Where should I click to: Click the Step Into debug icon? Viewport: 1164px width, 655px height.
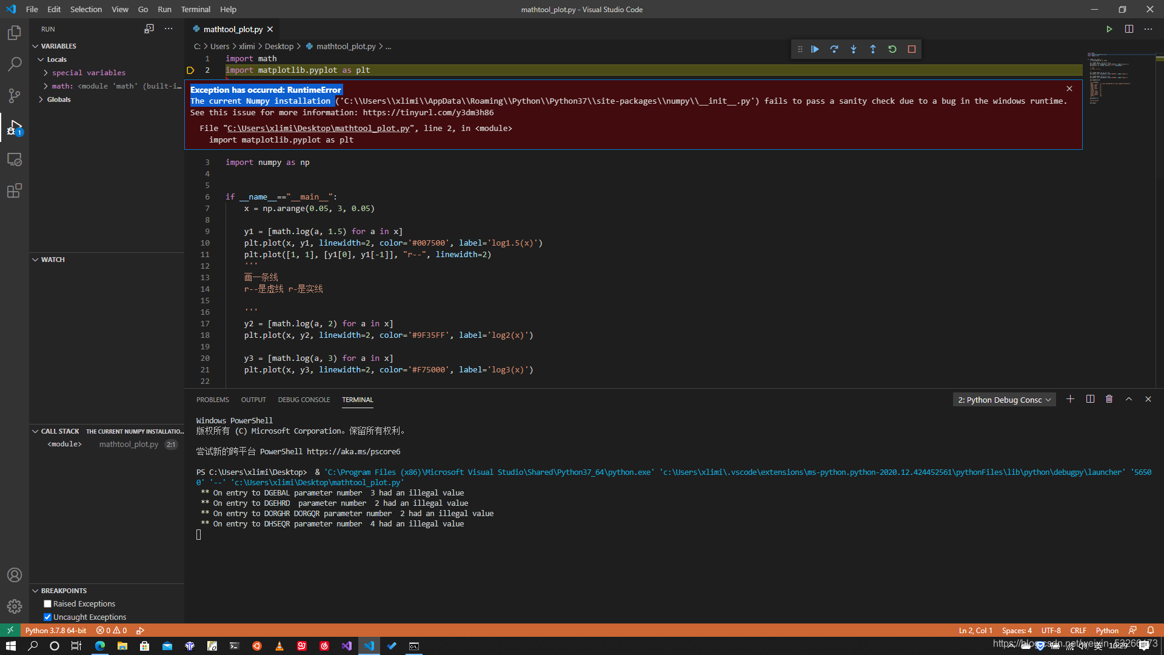[x=854, y=49]
